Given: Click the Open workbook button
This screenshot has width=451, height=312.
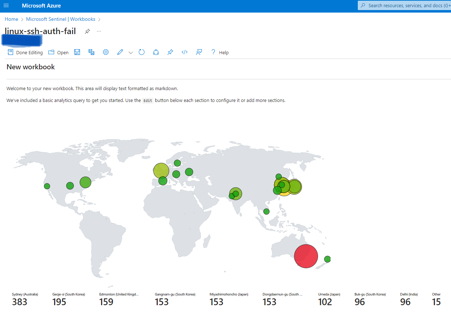Looking at the screenshot, I should click(58, 52).
